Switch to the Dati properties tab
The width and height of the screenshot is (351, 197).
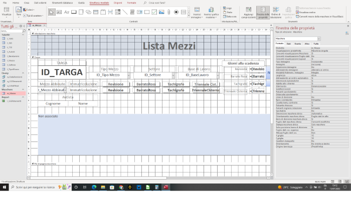click(x=288, y=43)
